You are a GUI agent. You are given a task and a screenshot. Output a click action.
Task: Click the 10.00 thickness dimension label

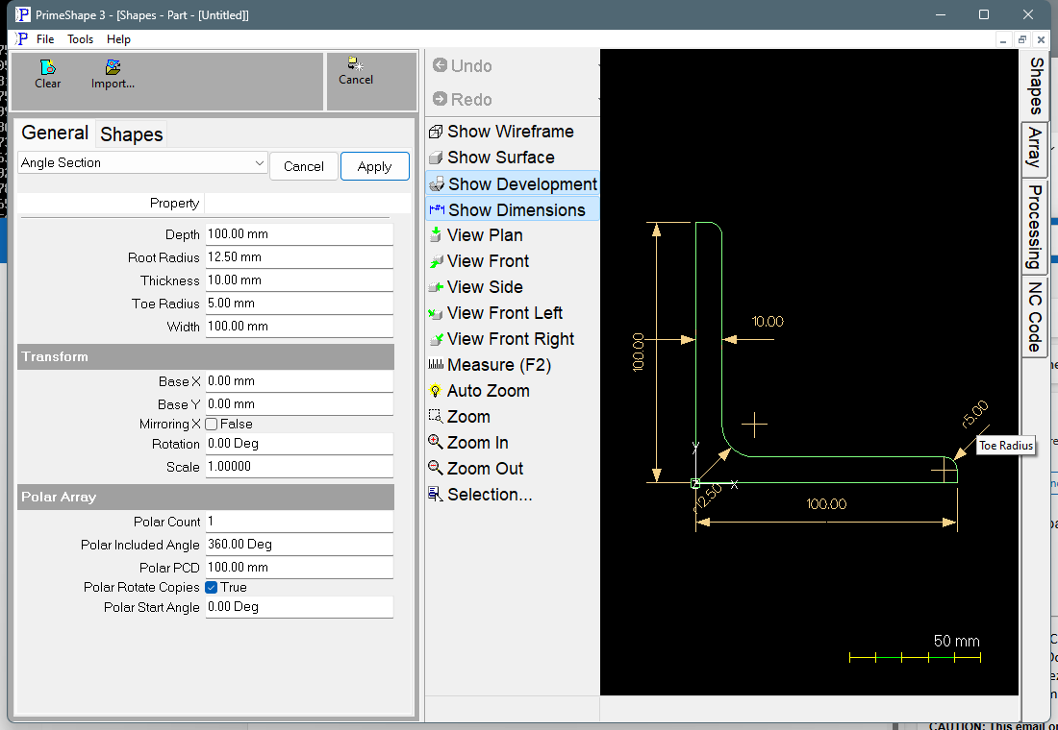tap(768, 322)
